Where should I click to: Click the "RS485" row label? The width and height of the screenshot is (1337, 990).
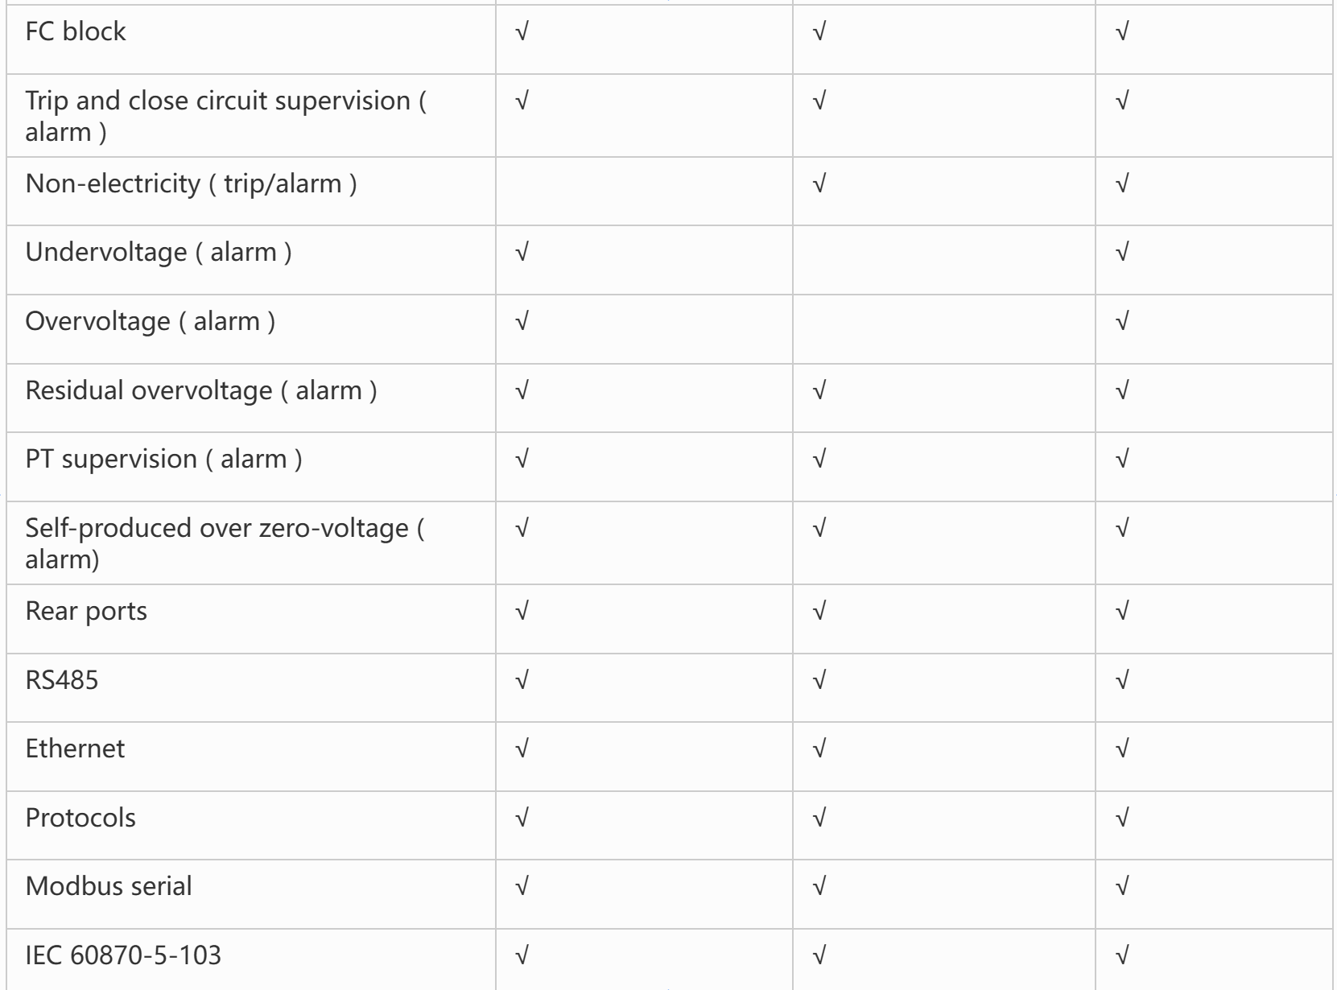tap(62, 681)
